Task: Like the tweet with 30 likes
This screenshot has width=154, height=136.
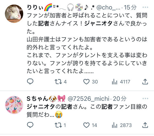Action: 90,82
